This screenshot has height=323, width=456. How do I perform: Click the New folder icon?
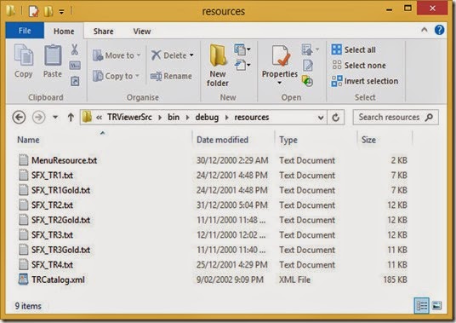[x=218, y=55]
